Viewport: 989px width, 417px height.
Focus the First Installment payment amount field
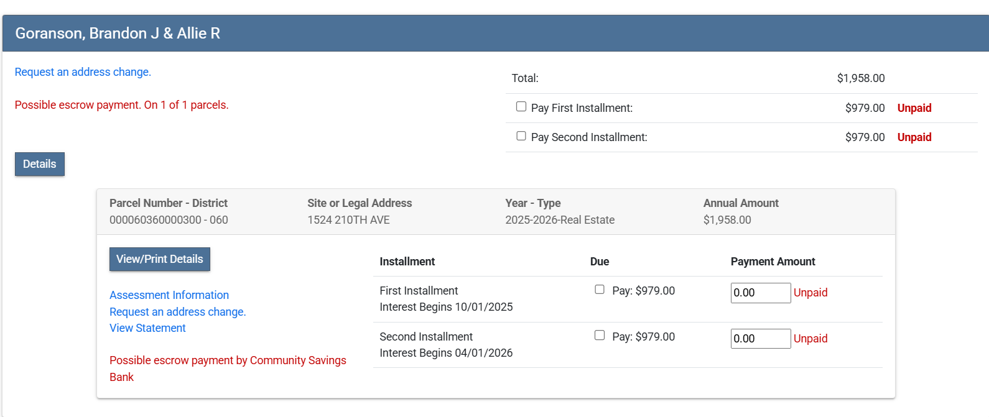click(760, 293)
